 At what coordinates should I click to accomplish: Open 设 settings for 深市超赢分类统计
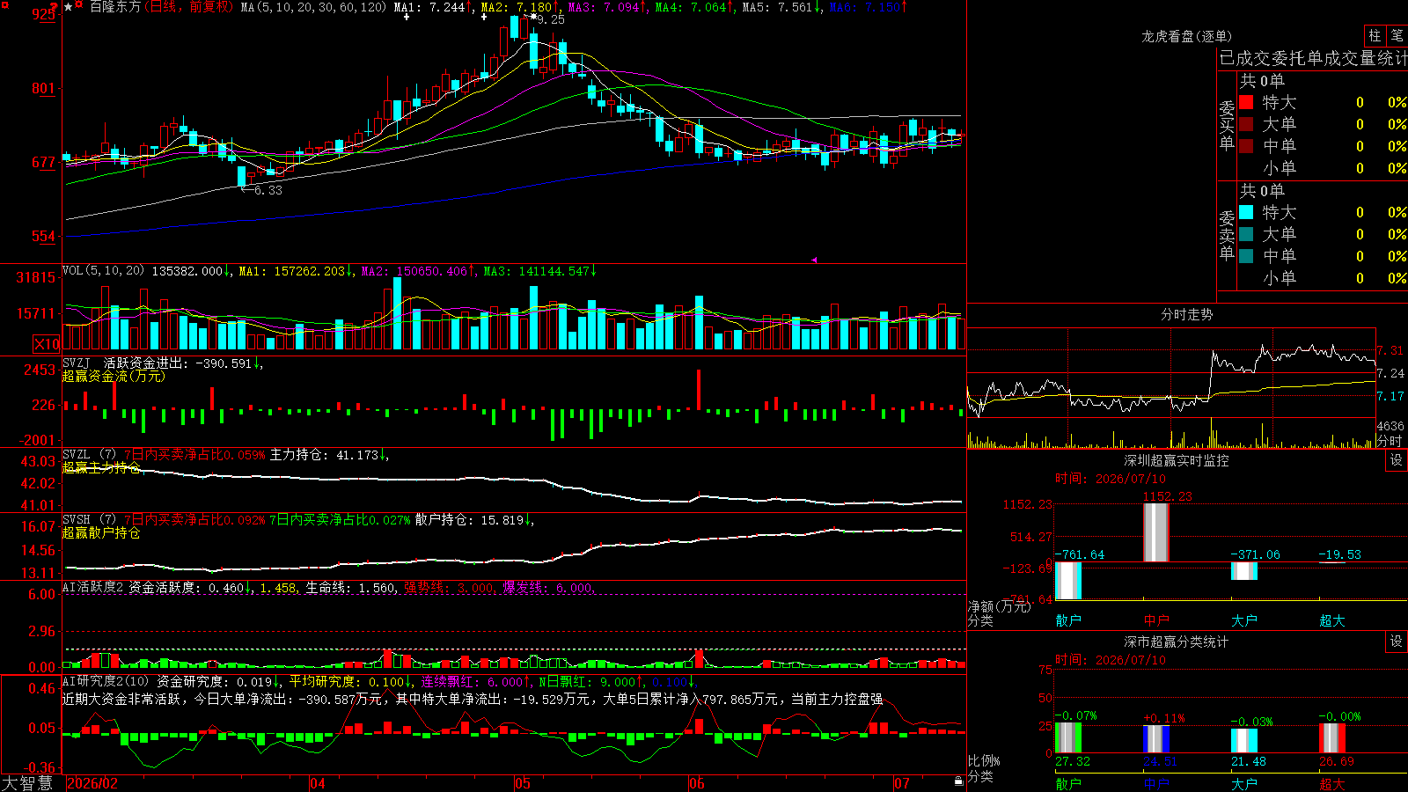click(x=1397, y=642)
